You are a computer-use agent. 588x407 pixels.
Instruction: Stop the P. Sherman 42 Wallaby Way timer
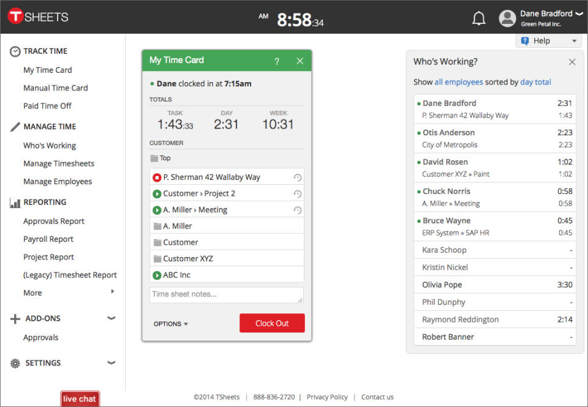(x=156, y=177)
